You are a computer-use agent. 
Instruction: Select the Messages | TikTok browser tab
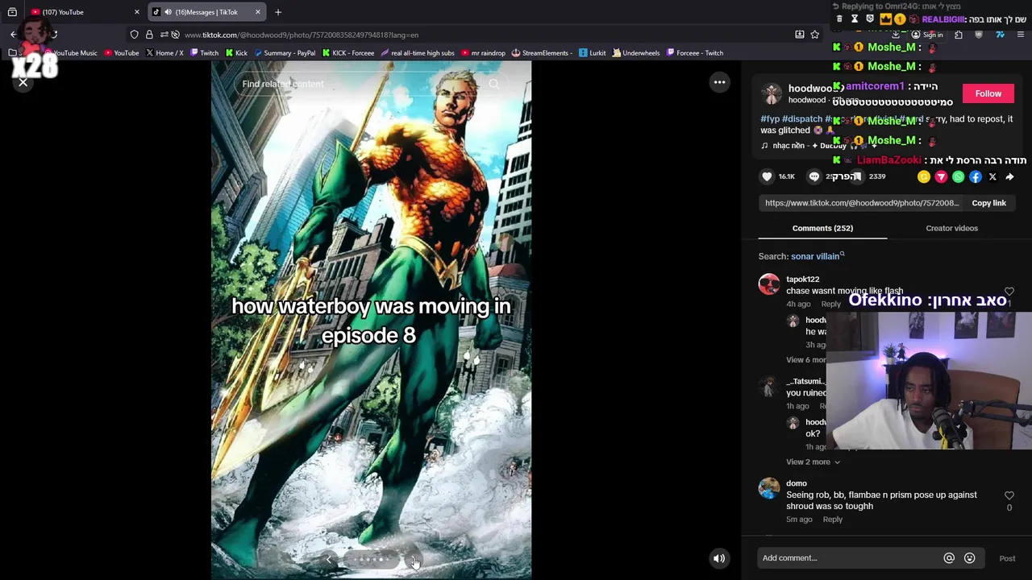pyautogui.click(x=206, y=12)
